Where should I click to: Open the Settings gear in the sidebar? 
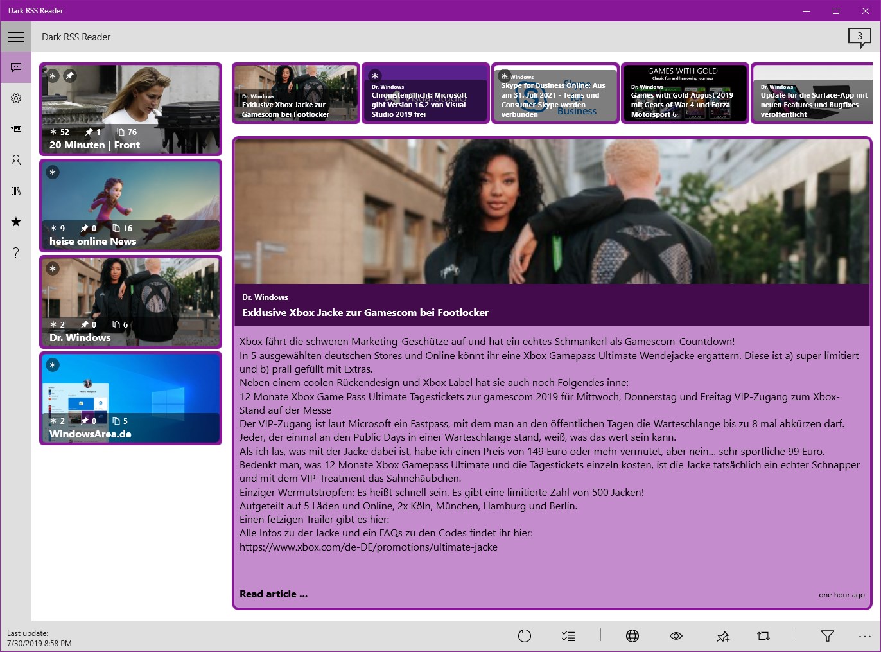coord(16,98)
